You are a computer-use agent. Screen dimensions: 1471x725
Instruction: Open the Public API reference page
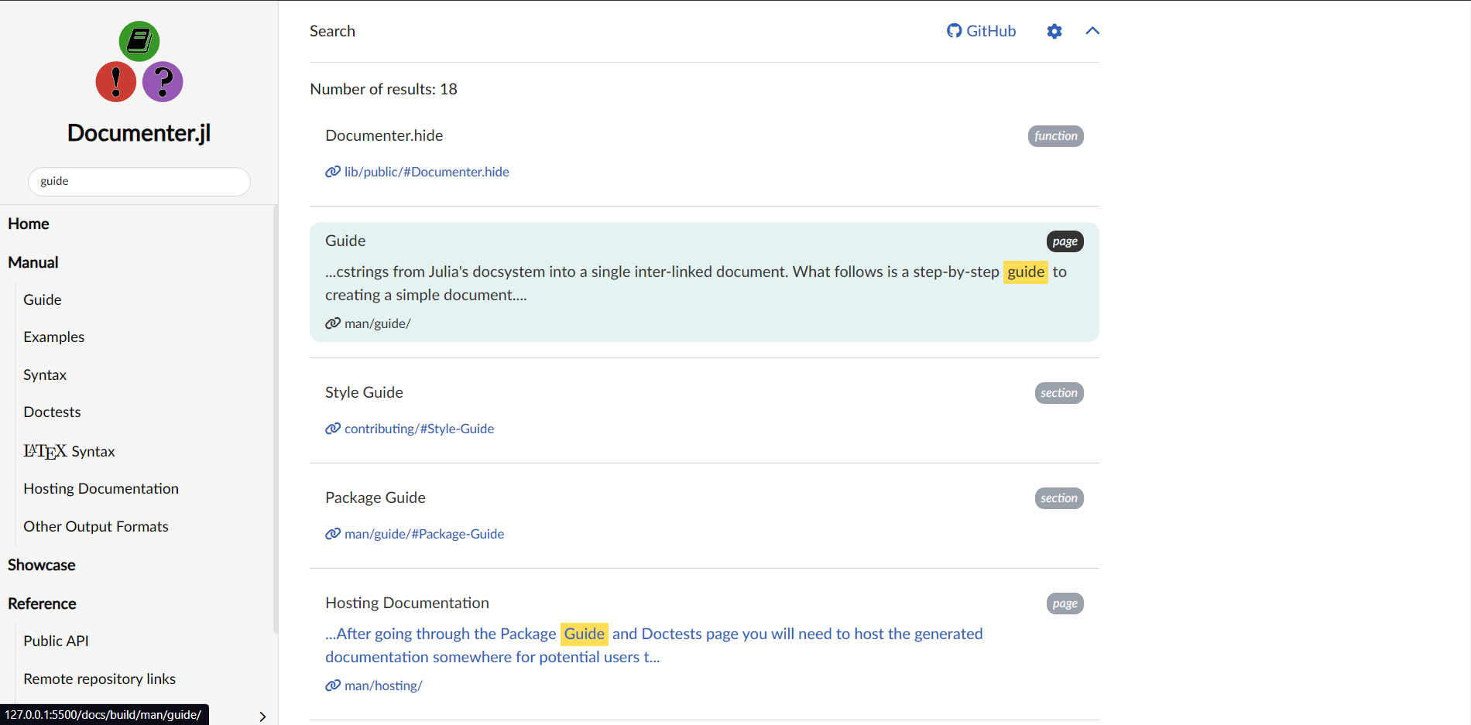[56, 641]
